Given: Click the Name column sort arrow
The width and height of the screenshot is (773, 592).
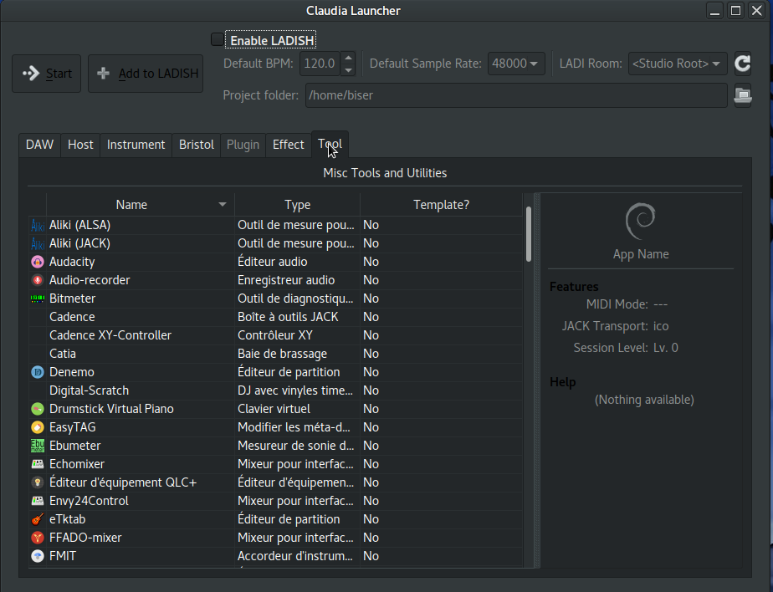Looking at the screenshot, I should tap(223, 205).
